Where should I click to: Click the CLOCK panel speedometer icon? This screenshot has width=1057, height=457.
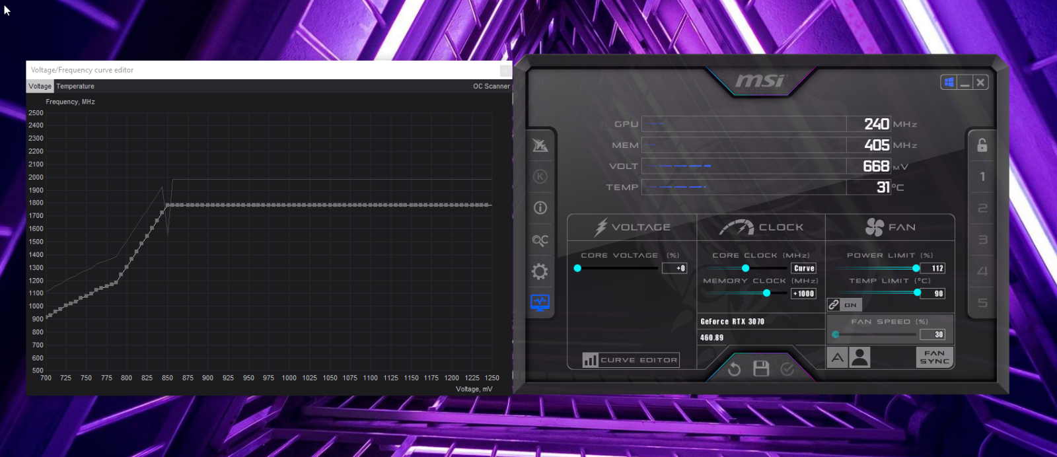pos(737,227)
